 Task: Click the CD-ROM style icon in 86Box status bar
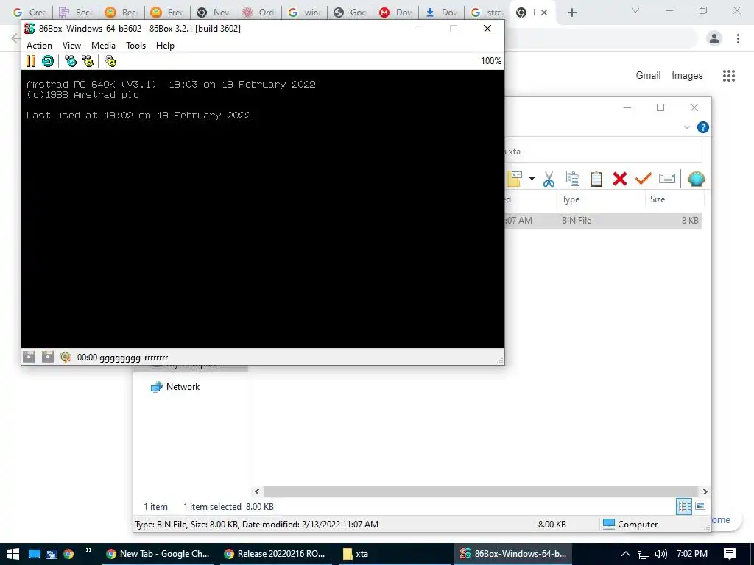point(66,357)
